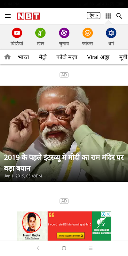128x256 pixels.
Task: Open the green खेल cricket icon
Action: click(40, 33)
